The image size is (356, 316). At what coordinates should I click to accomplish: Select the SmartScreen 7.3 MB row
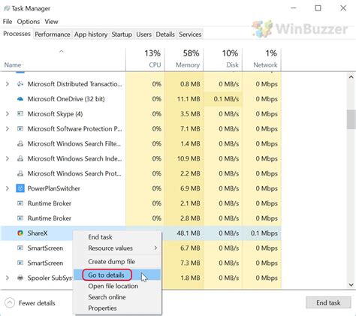[141, 263]
